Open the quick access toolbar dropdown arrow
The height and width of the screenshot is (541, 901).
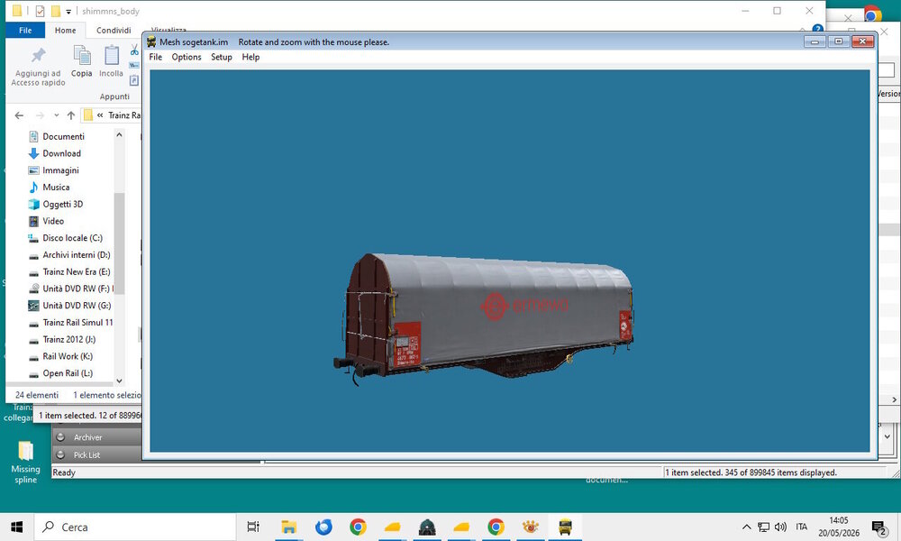68,12
